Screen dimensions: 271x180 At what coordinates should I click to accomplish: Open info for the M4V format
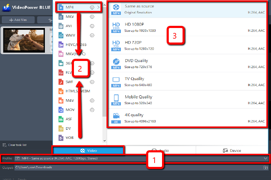[x=92, y=101]
